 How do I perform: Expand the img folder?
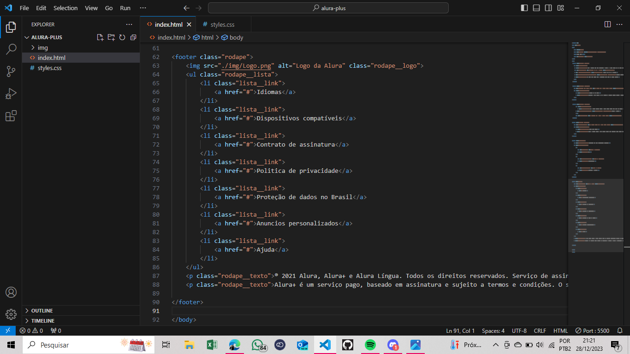click(x=81, y=47)
